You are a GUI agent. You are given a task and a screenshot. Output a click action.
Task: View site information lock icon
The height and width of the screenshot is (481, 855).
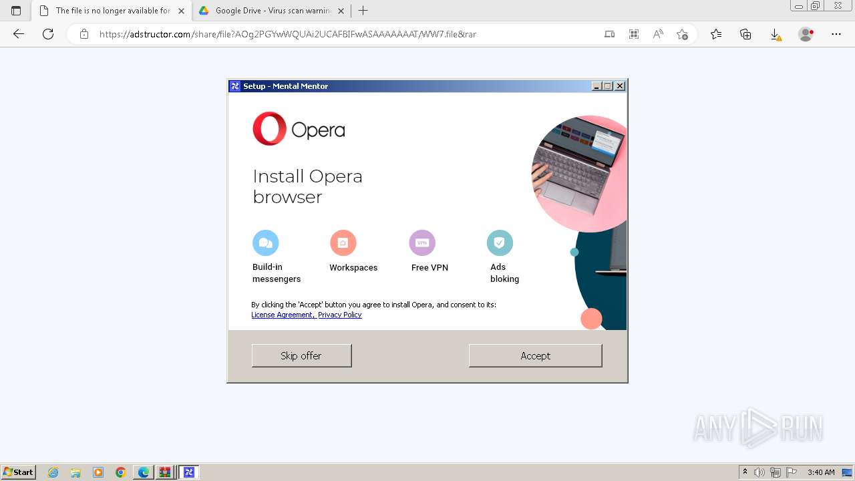83,34
